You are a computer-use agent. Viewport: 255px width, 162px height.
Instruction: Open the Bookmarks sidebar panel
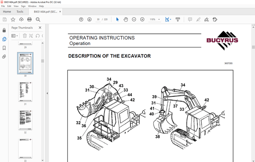4,48
